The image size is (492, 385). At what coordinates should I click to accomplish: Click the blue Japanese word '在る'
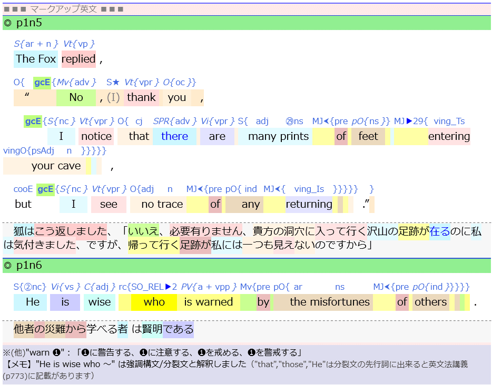tap(440, 231)
